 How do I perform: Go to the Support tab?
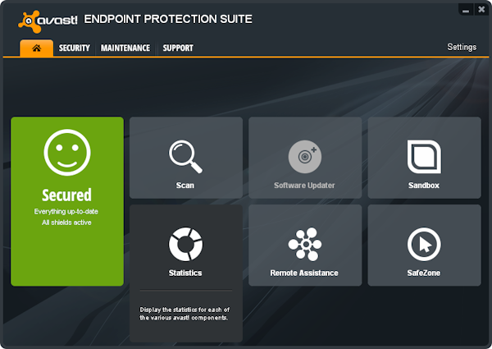point(178,48)
